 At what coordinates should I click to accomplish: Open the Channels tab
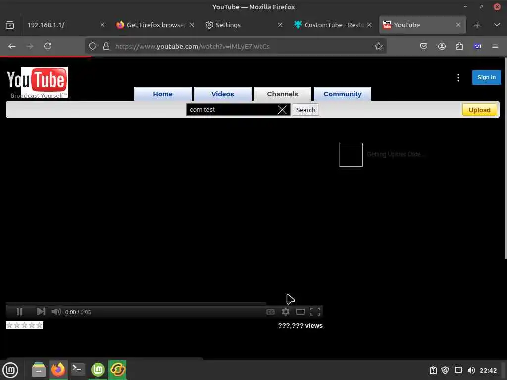click(x=283, y=94)
